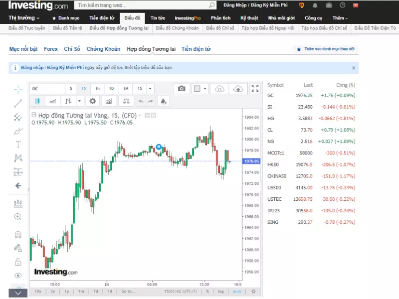The height and width of the screenshot is (299, 399).
Task: Take a chart snapshot with camera icon
Action: click(182, 89)
